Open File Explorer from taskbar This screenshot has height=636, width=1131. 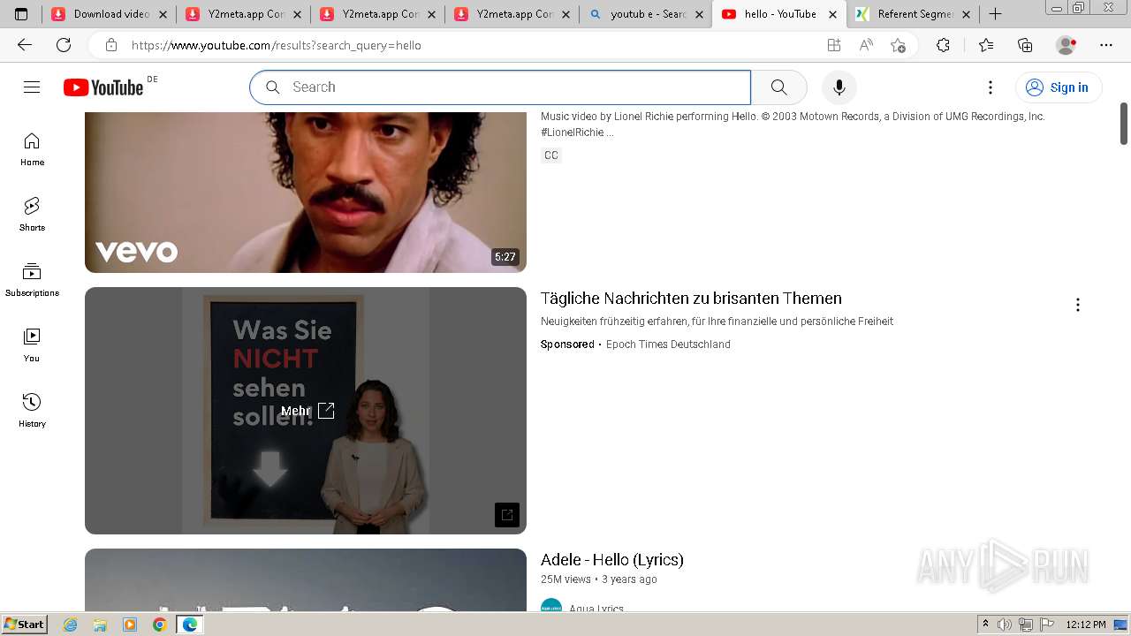(x=100, y=625)
